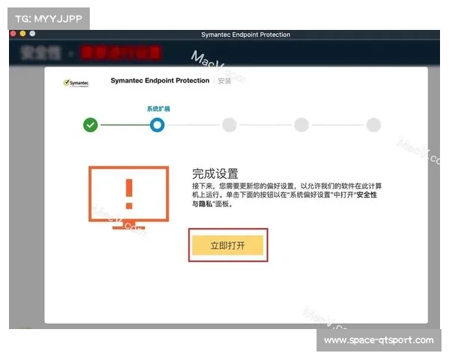The height and width of the screenshot is (359, 449).
Task: Close the window with red button
Action: point(13,34)
